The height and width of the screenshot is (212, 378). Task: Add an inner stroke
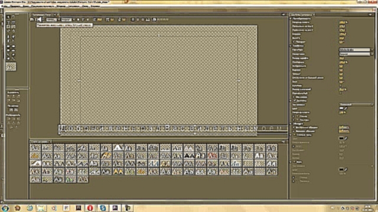pyautogui.click(x=344, y=128)
